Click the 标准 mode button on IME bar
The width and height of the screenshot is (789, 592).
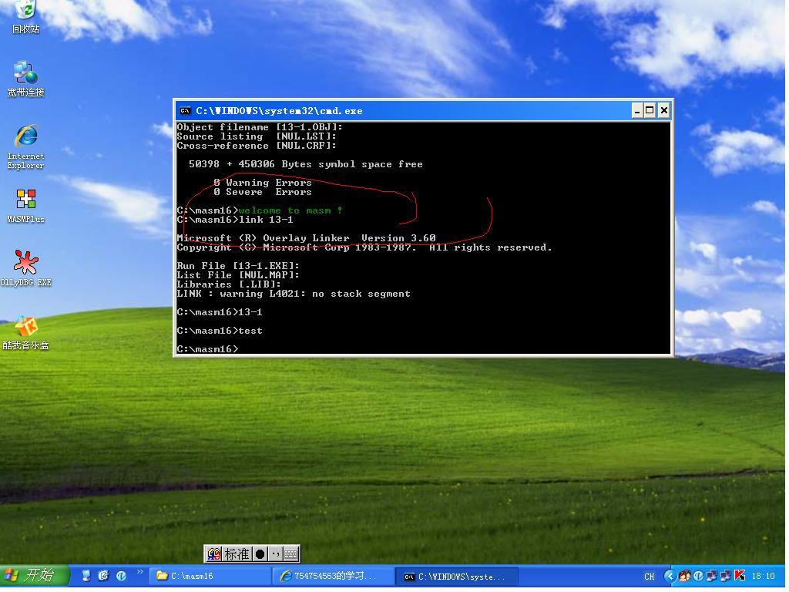237,554
